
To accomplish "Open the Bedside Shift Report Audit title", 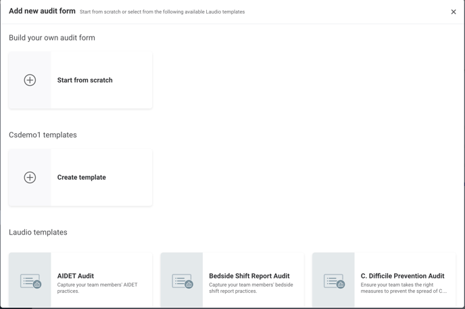I will point(249,276).
